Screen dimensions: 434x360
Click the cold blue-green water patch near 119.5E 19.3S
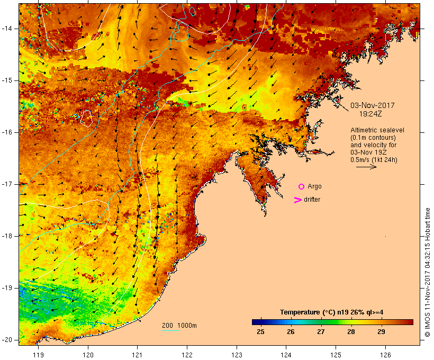point(56,304)
